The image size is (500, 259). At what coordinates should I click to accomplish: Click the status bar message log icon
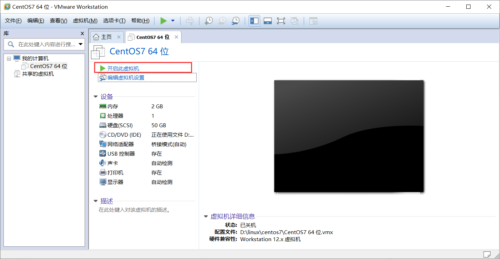[487, 254]
